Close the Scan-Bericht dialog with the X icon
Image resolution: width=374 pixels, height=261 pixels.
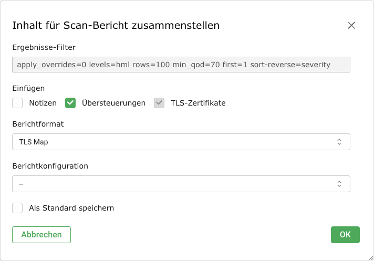tap(351, 25)
